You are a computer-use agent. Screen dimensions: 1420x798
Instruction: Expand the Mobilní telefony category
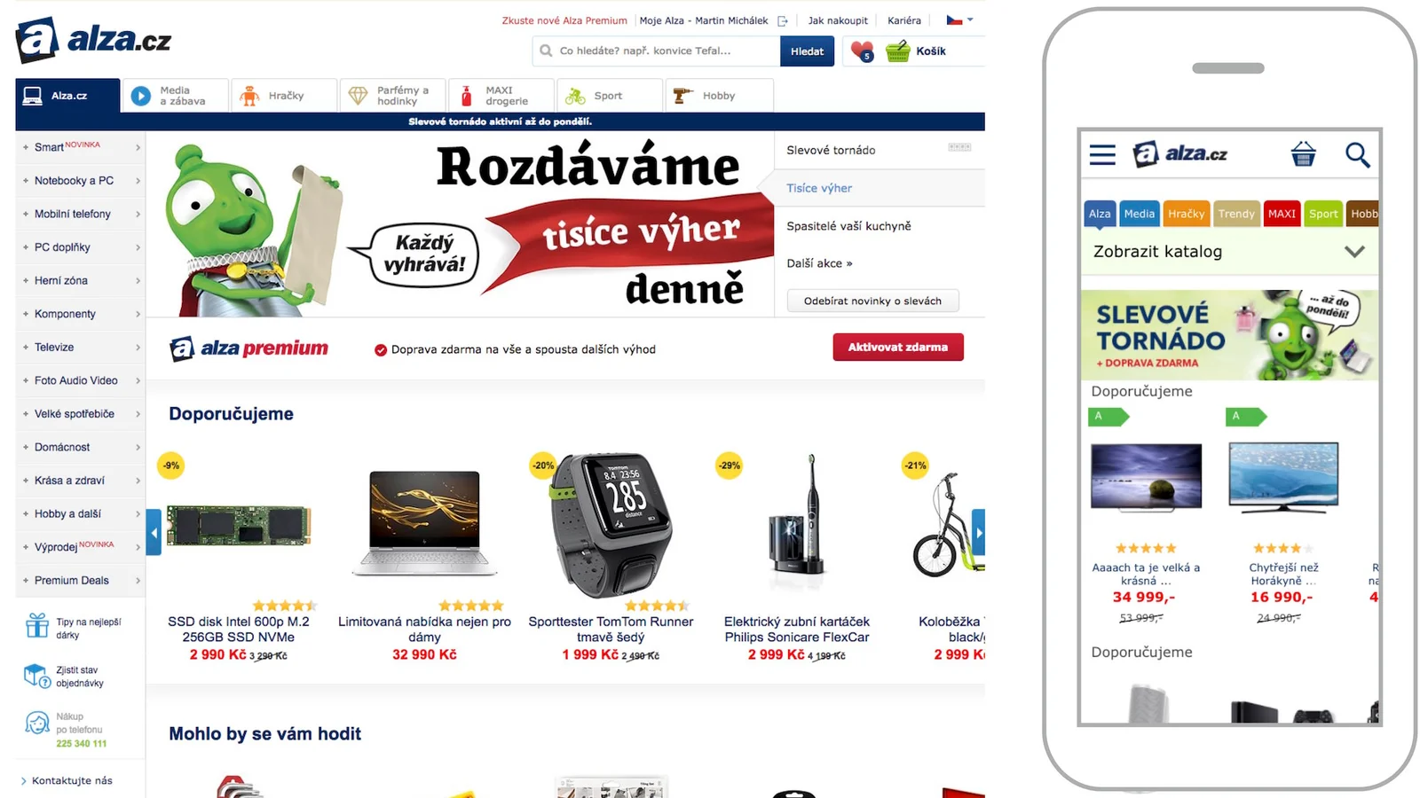click(81, 214)
